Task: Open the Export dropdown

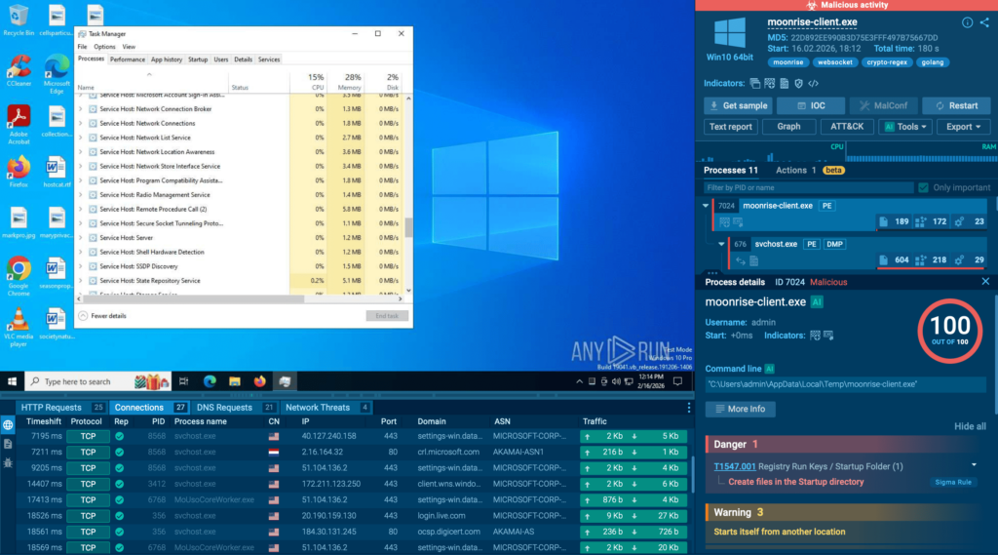Action: point(963,127)
